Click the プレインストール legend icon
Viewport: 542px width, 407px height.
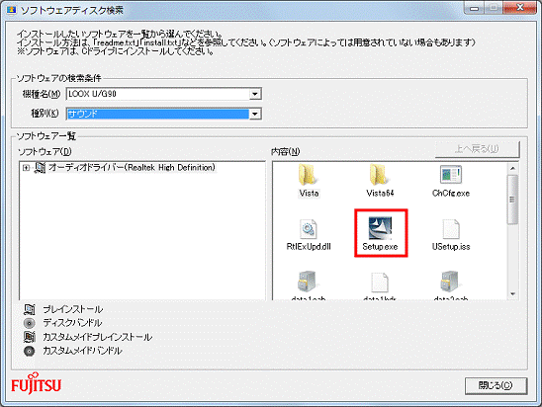(30, 309)
